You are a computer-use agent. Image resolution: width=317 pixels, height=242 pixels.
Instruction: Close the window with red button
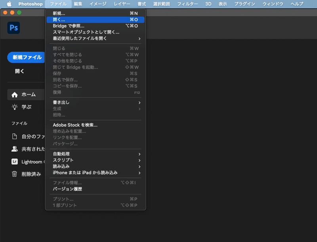pyautogui.click(x=5, y=13)
